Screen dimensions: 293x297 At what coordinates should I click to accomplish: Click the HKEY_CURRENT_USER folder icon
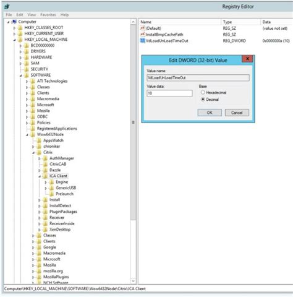20,33
